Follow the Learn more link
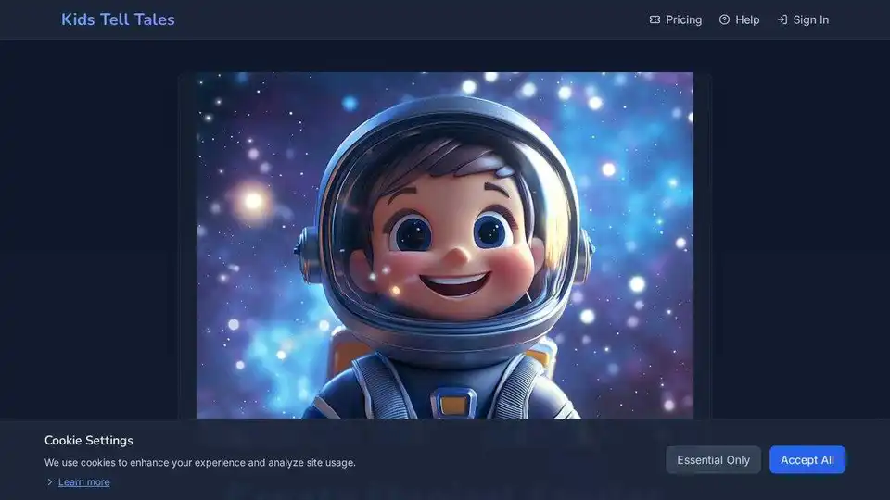 click(x=83, y=482)
